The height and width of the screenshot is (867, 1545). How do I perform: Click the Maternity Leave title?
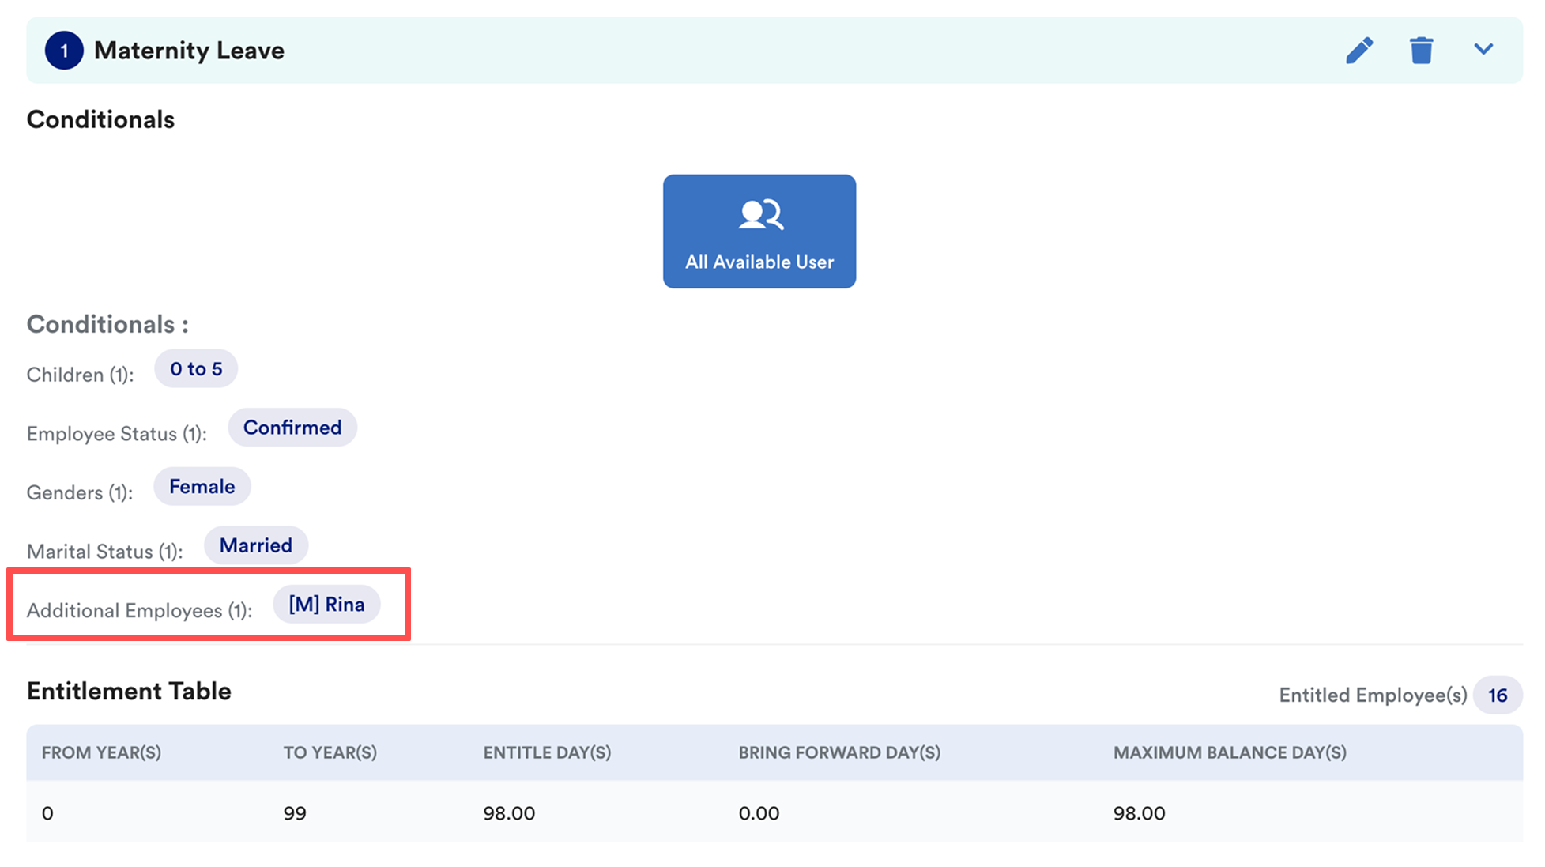(189, 51)
